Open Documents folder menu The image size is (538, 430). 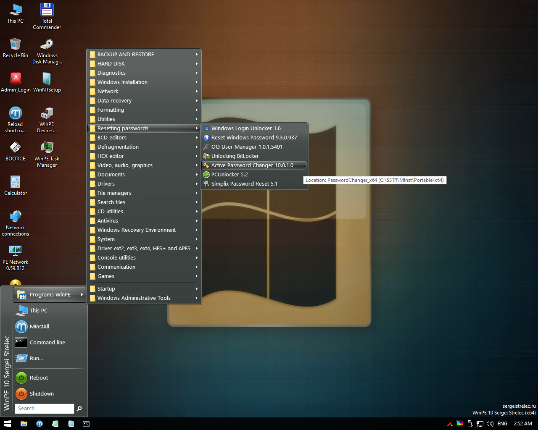click(144, 174)
